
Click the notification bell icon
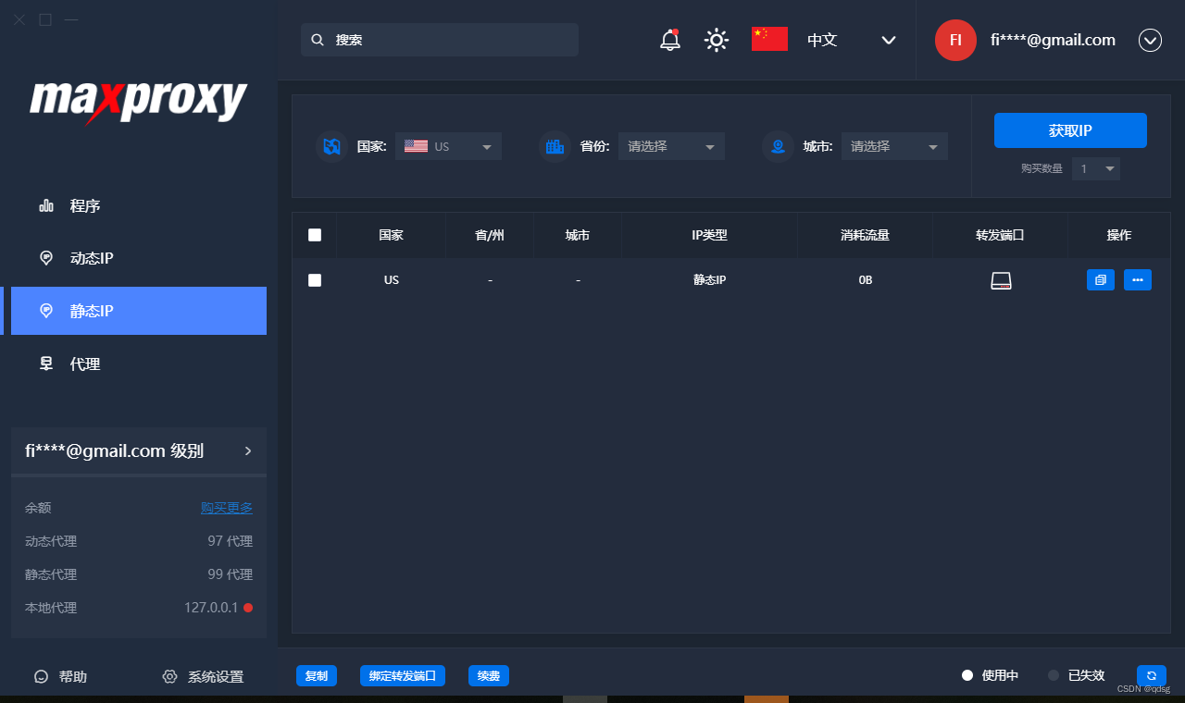(668, 40)
